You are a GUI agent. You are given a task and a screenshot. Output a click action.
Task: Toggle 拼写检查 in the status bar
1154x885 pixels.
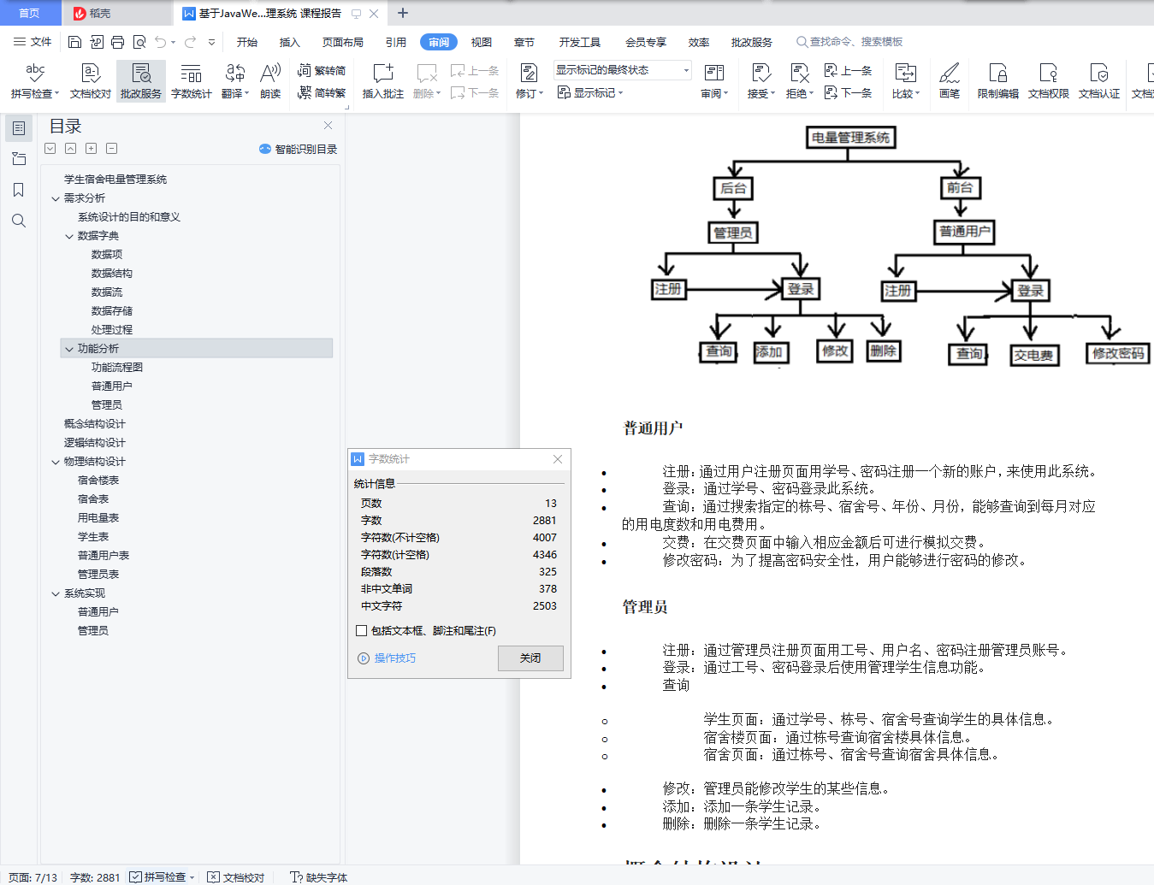157,877
